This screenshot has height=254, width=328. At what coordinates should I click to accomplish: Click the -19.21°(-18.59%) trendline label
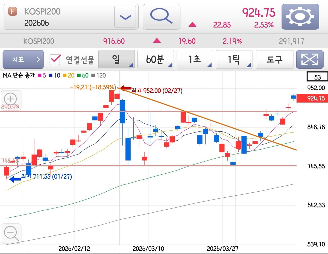pyautogui.click(x=93, y=87)
